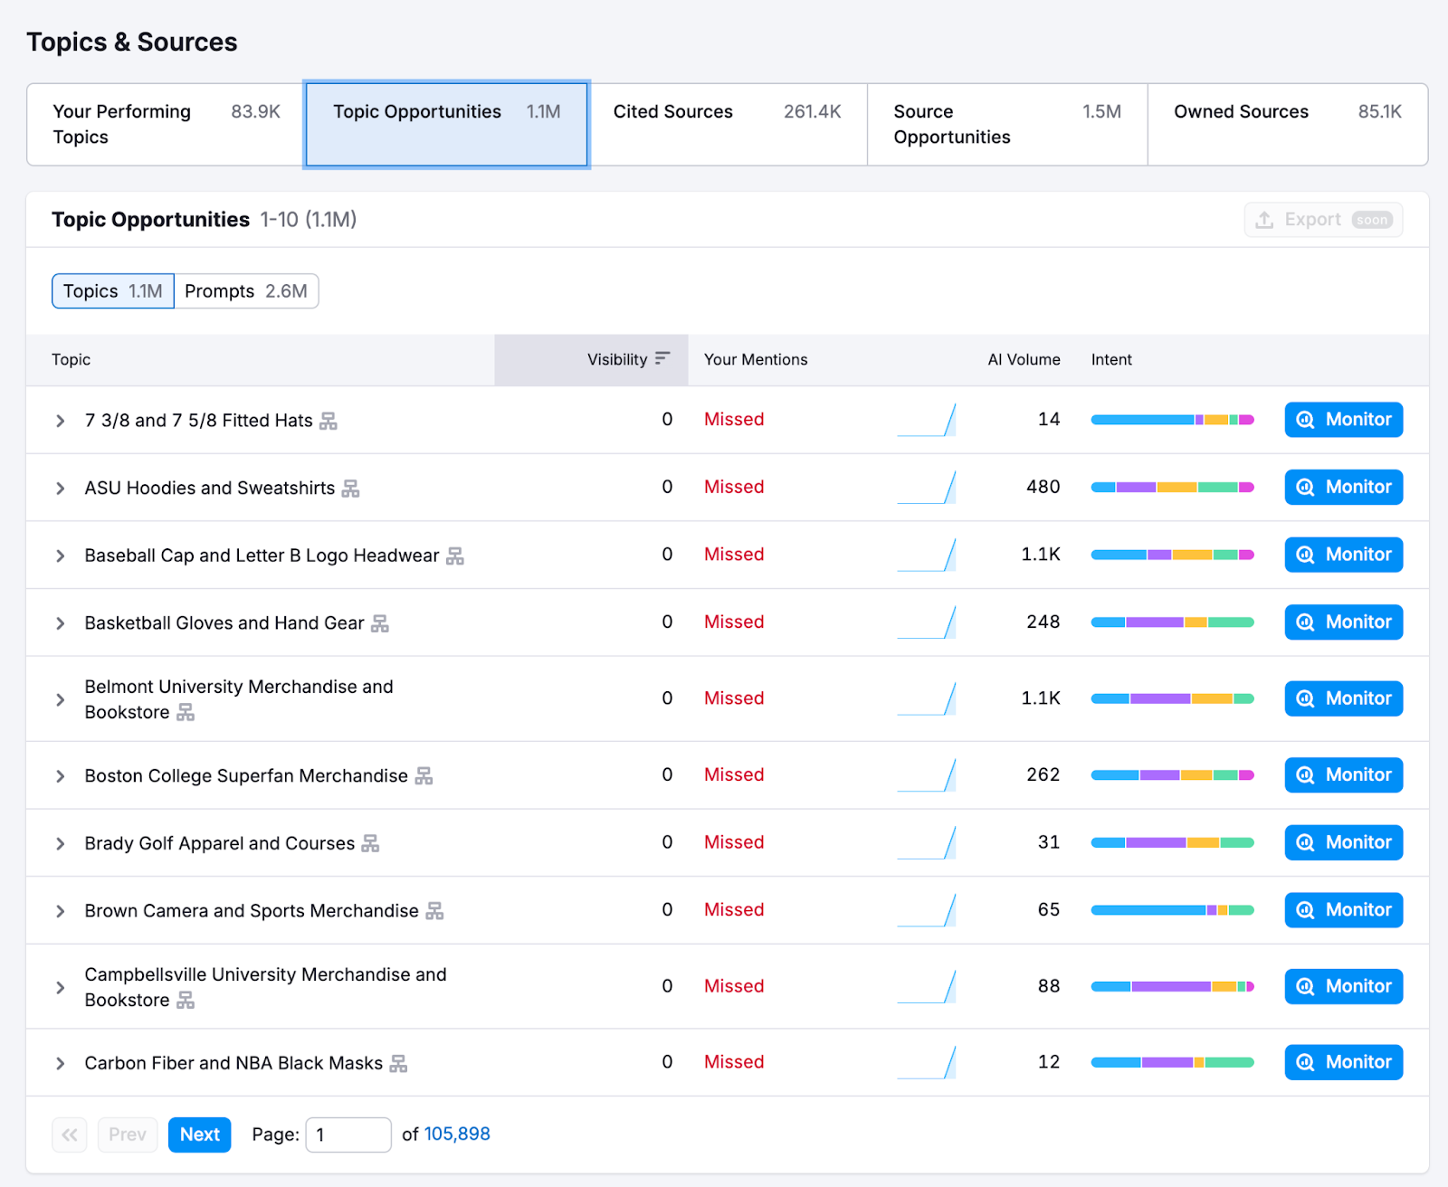Click hierarchy icon beside ASU Hoodies and Sweatshirts

[350, 489]
